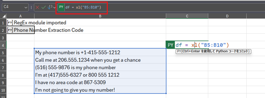Click the formula bar Python code text
This screenshot has height=98, width=265.
(83, 7)
